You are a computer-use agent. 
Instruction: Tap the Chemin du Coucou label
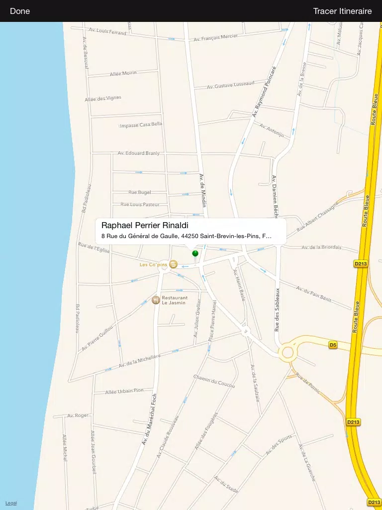[x=214, y=381]
